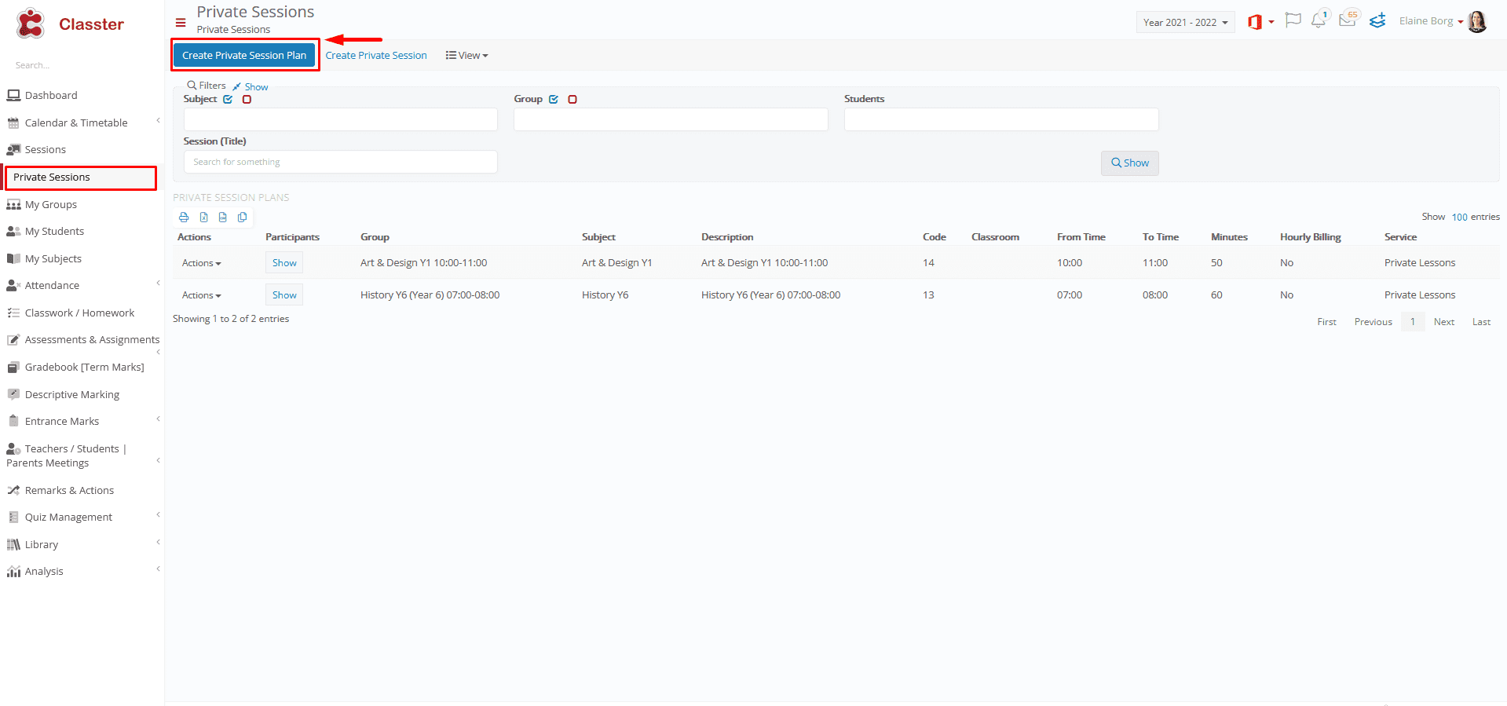Open Actions dropdown for Art & Design row

pos(202,263)
